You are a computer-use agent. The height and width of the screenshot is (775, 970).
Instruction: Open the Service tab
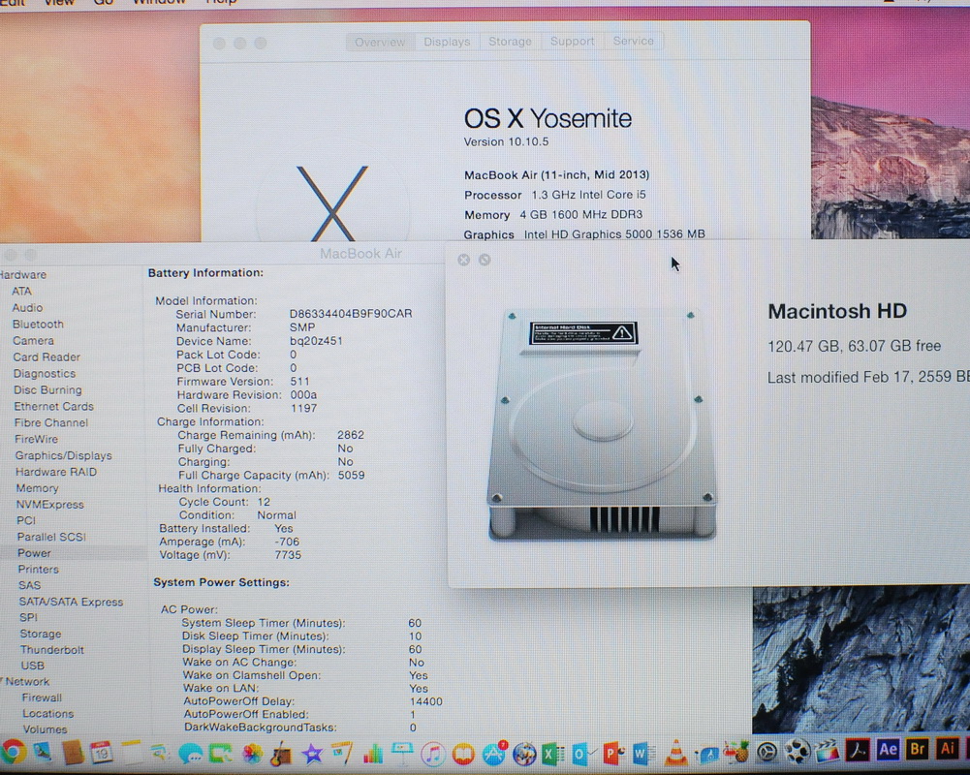click(633, 41)
